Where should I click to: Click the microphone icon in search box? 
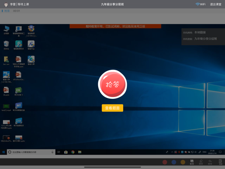(53, 152)
